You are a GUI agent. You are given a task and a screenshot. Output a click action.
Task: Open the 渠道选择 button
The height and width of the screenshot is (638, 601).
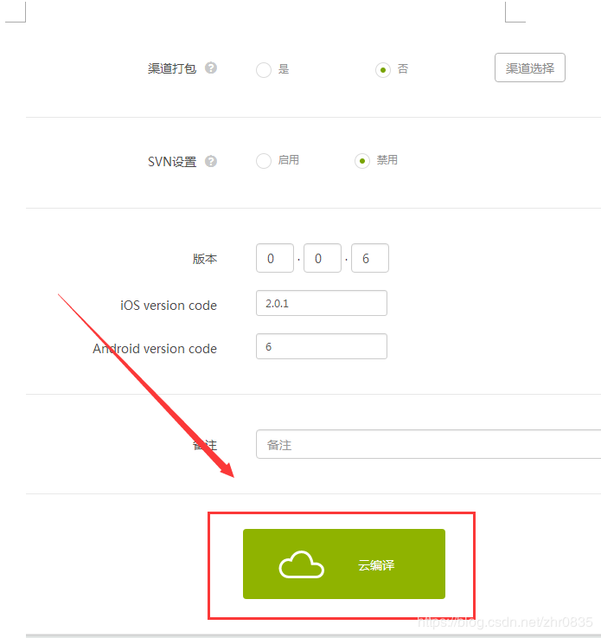click(x=530, y=68)
